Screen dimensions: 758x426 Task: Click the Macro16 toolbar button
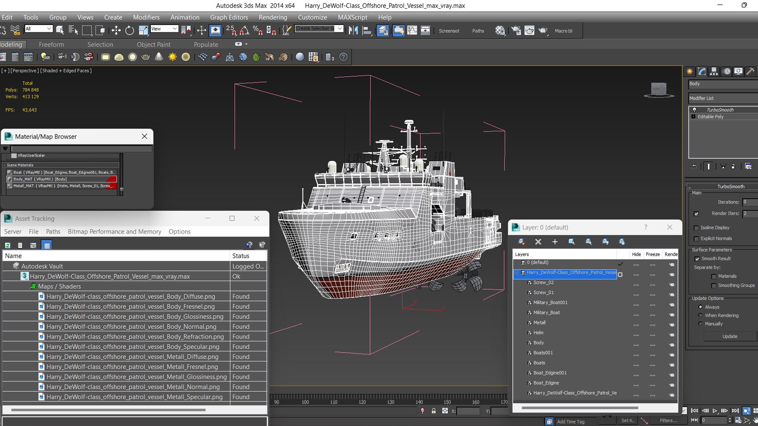[563, 31]
